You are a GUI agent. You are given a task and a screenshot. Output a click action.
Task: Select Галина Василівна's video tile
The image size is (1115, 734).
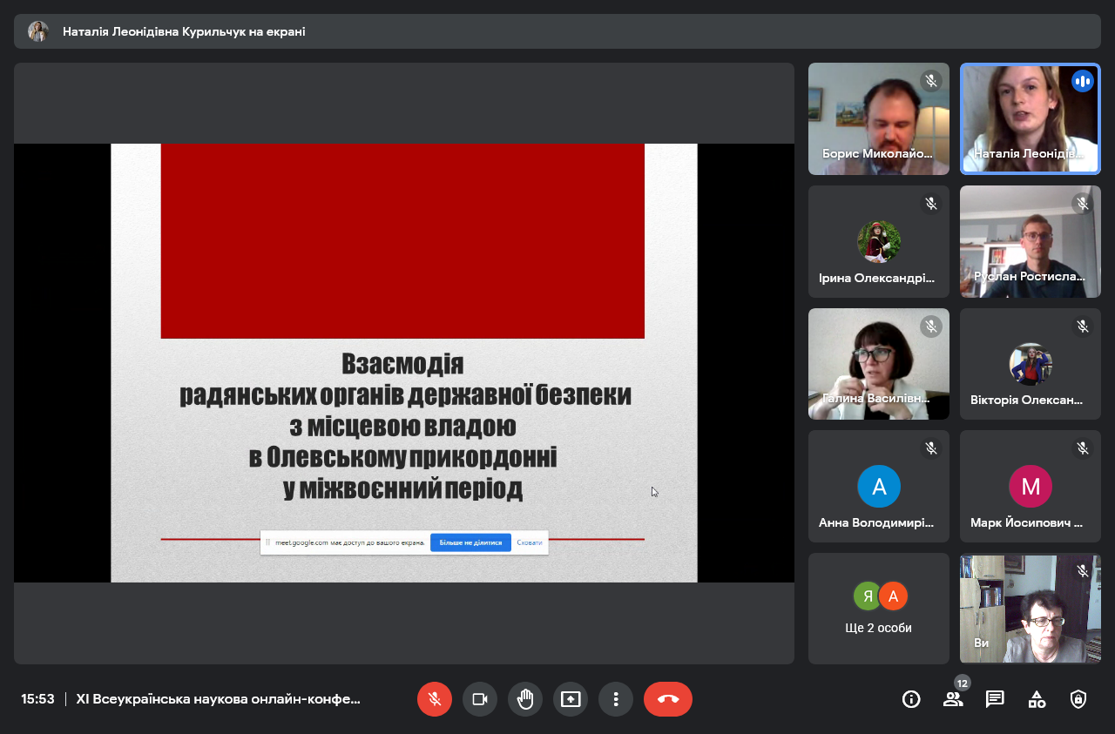[878, 364]
